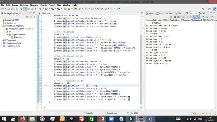Click the Run External Tools icon
Viewport: 217px width, 122px height.
click(58, 9)
